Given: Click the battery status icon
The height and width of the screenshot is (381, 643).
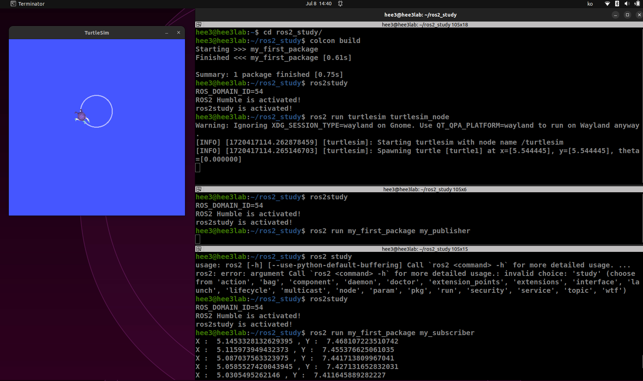Looking at the screenshot, I should click(637, 4).
